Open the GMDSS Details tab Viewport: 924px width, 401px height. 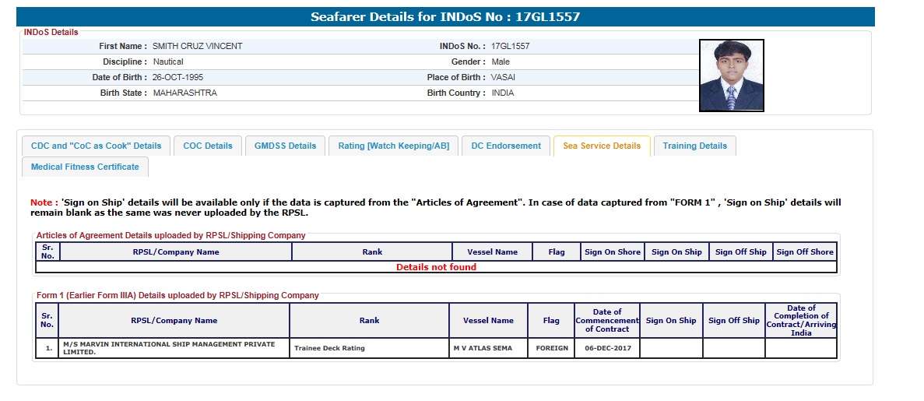pyautogui.click(x=285, y=146)
